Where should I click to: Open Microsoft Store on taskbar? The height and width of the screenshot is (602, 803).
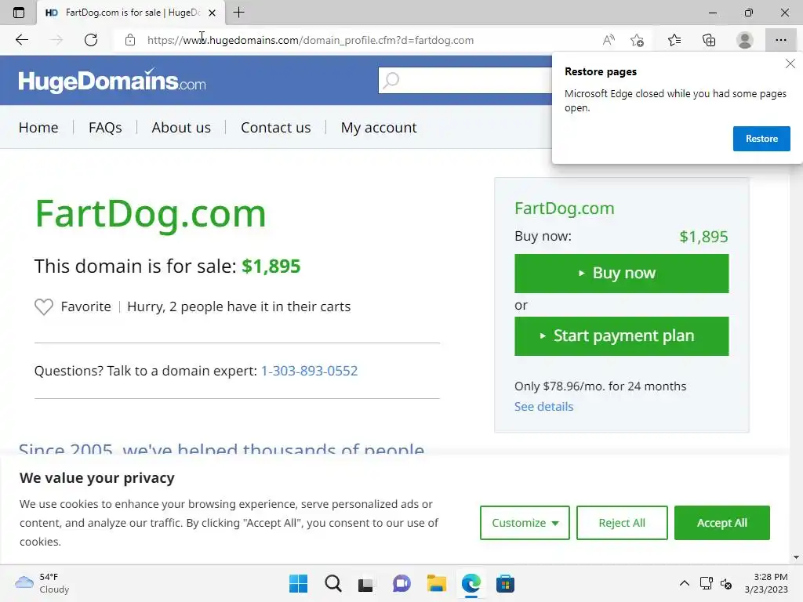click(x=505, y=583)
